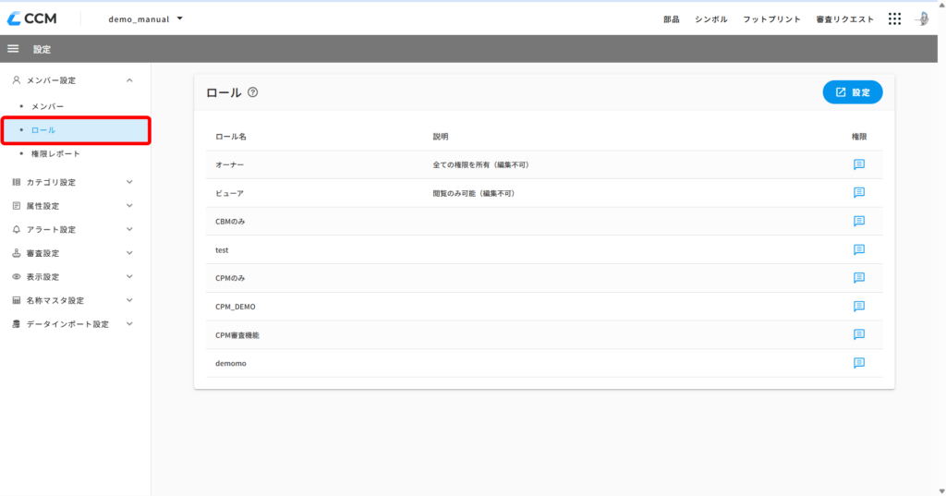Screen dimensions: 946x496
Task: Select the CPMのみ role name
Action: (230, 278)
